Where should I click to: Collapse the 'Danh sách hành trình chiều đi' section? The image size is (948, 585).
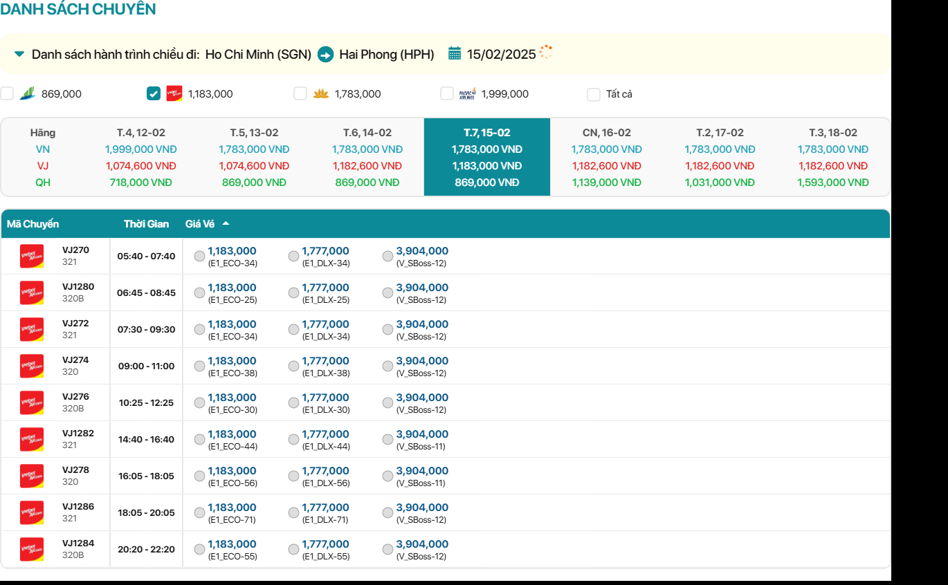click(x=19, y=54)
